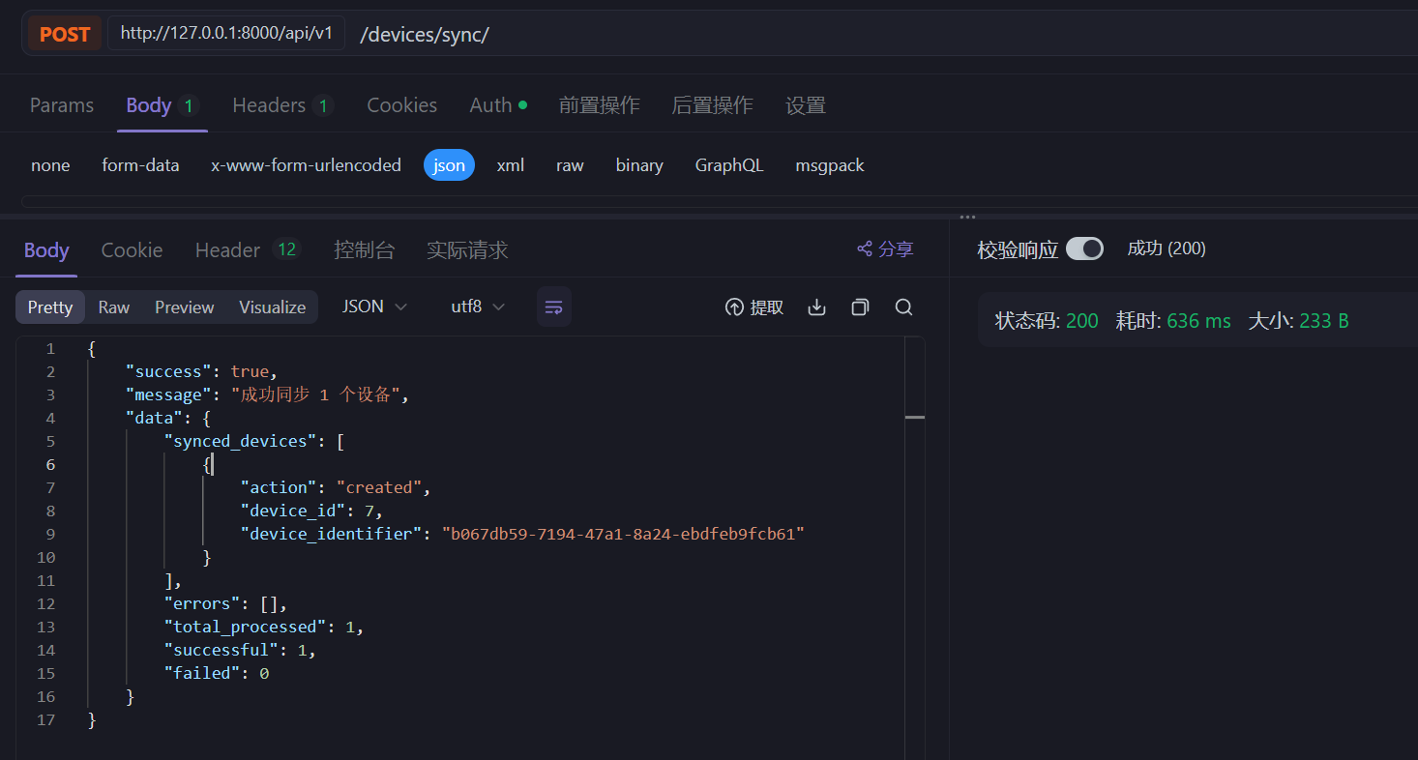The width and height of the screenshot is (1418, 760).
Task: Switch to response Cookie tab
Action: 132,250
